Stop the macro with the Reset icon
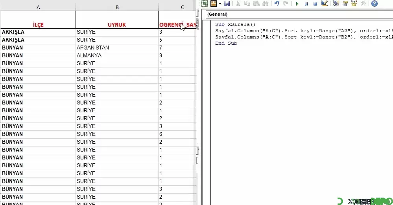393x205 pixels. coord(315,4)
